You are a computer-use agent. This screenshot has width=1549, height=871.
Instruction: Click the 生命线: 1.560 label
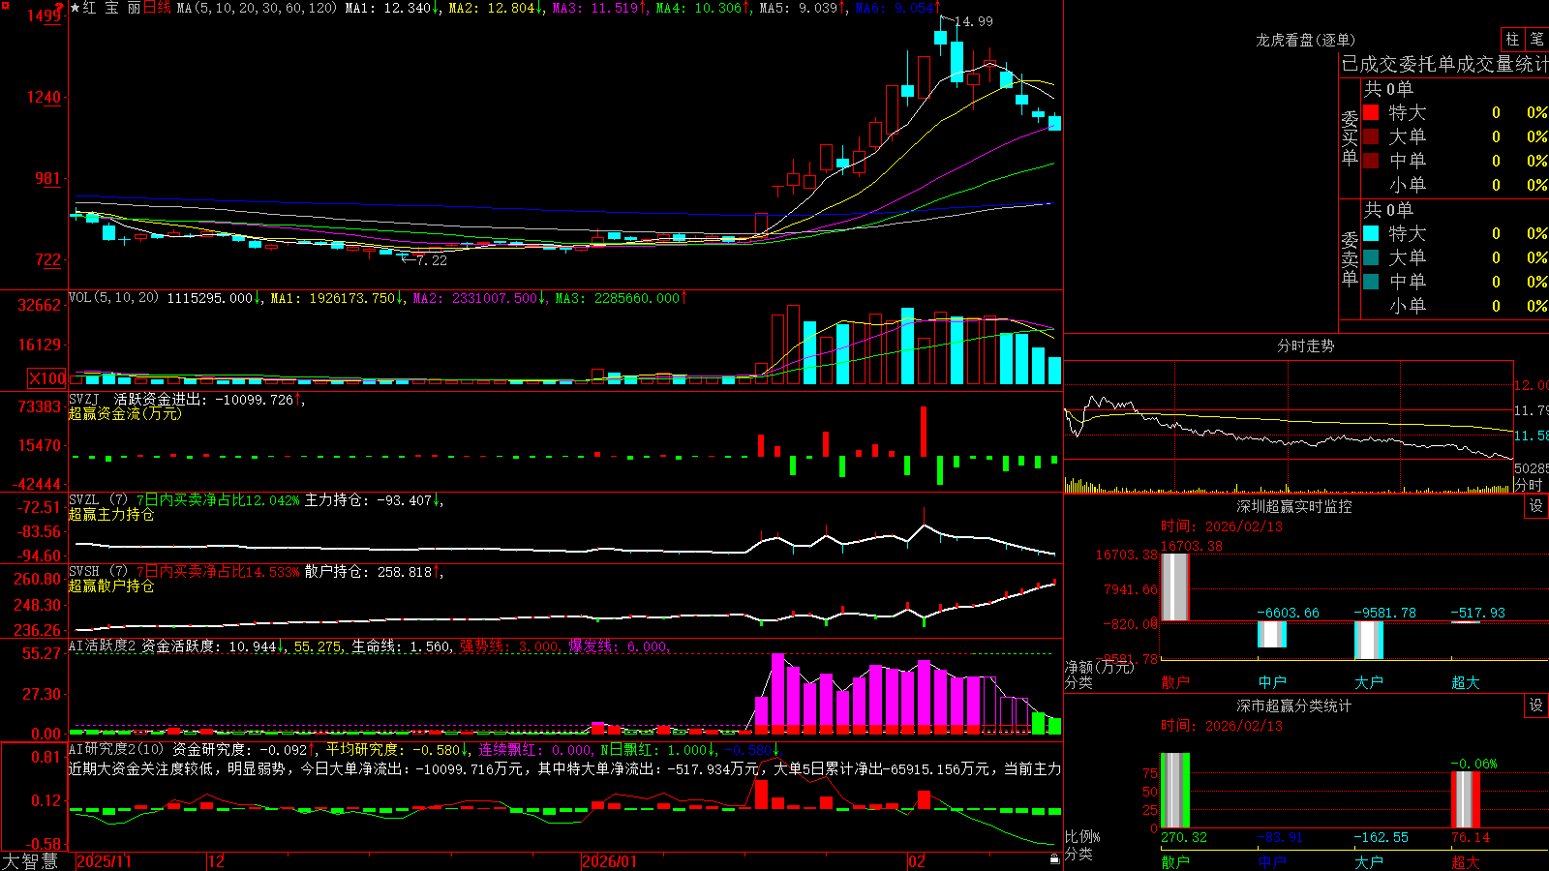point(402,646)
